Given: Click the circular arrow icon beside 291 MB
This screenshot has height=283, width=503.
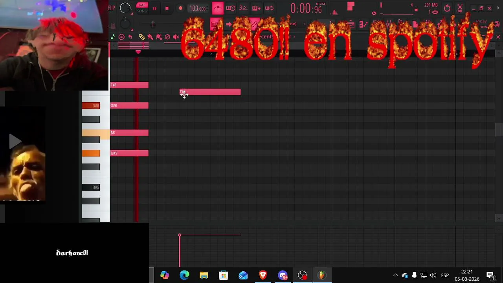Looking at the screenshot, I should click(447, 8).
